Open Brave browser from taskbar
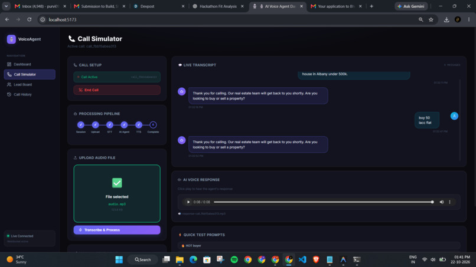Image resolution: width=476 pixels, height=267 pixels. click(316, 260)
